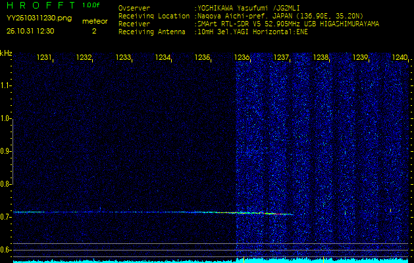Viewport: 414px width, 263px height.
Task: Select the 1.0 kHz frequency axis label
Action: (6, 118)
